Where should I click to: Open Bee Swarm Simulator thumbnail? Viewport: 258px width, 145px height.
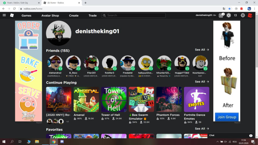tap(142, 99)
